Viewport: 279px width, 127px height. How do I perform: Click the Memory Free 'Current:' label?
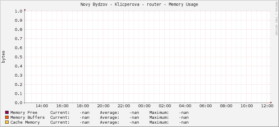[x=60, y=112]
